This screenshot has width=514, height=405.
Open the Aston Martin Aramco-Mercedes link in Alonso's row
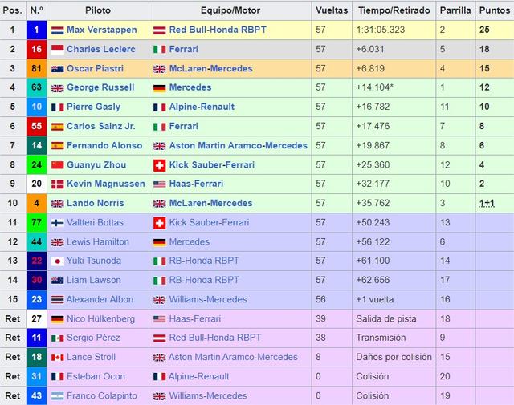coord(239,145)
